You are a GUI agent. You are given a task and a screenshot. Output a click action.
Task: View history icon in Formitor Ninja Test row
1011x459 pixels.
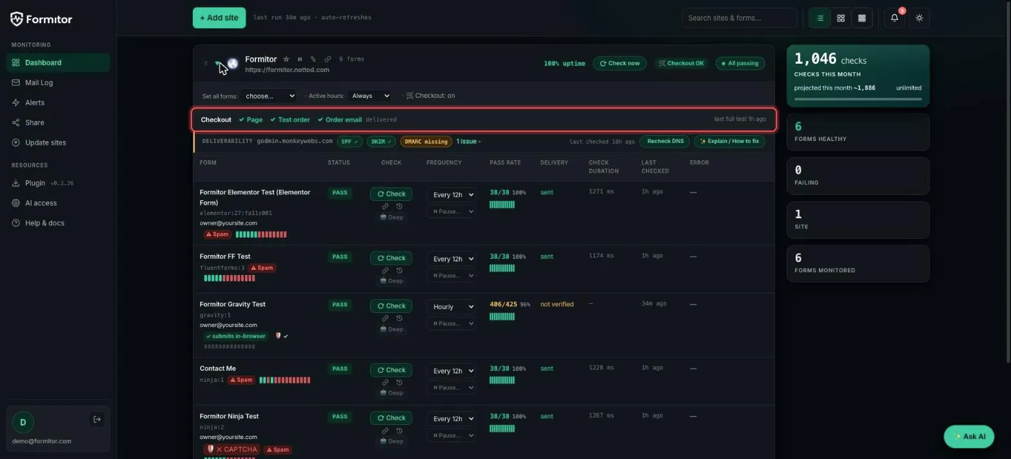point(399,431)
